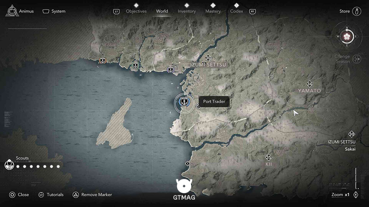Go to the Mastery tab
Screen dimensions: 369x207
point(213,11)
